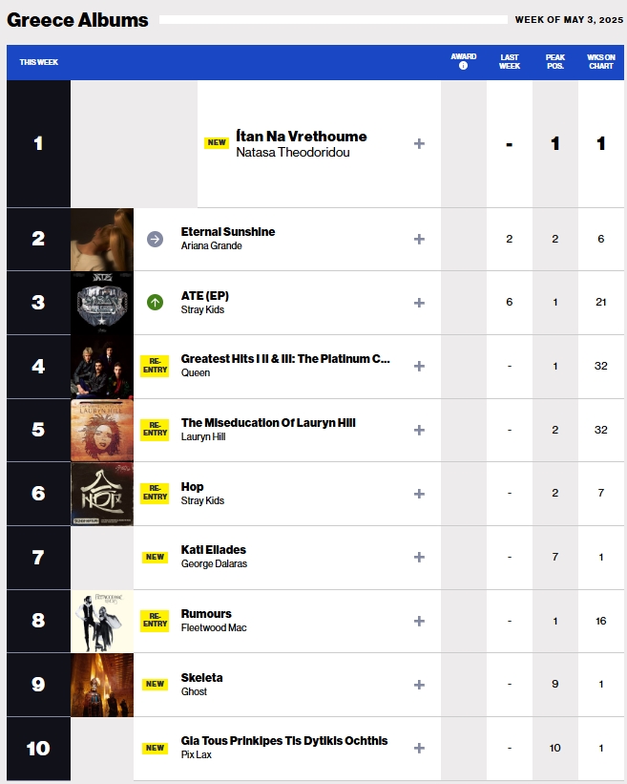
Task: Click the Award info icon in header
Action: (x=463, y=66)
